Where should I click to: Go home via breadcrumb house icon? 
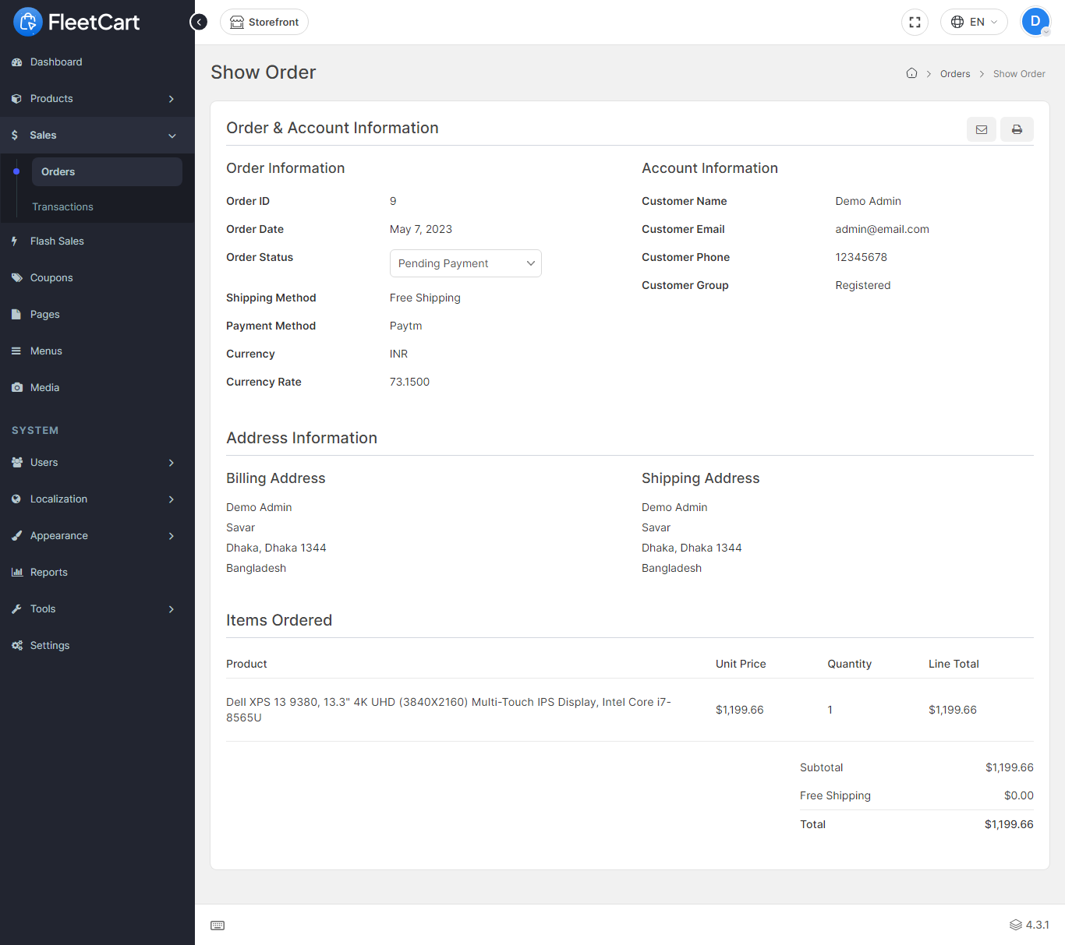point(911,73)
